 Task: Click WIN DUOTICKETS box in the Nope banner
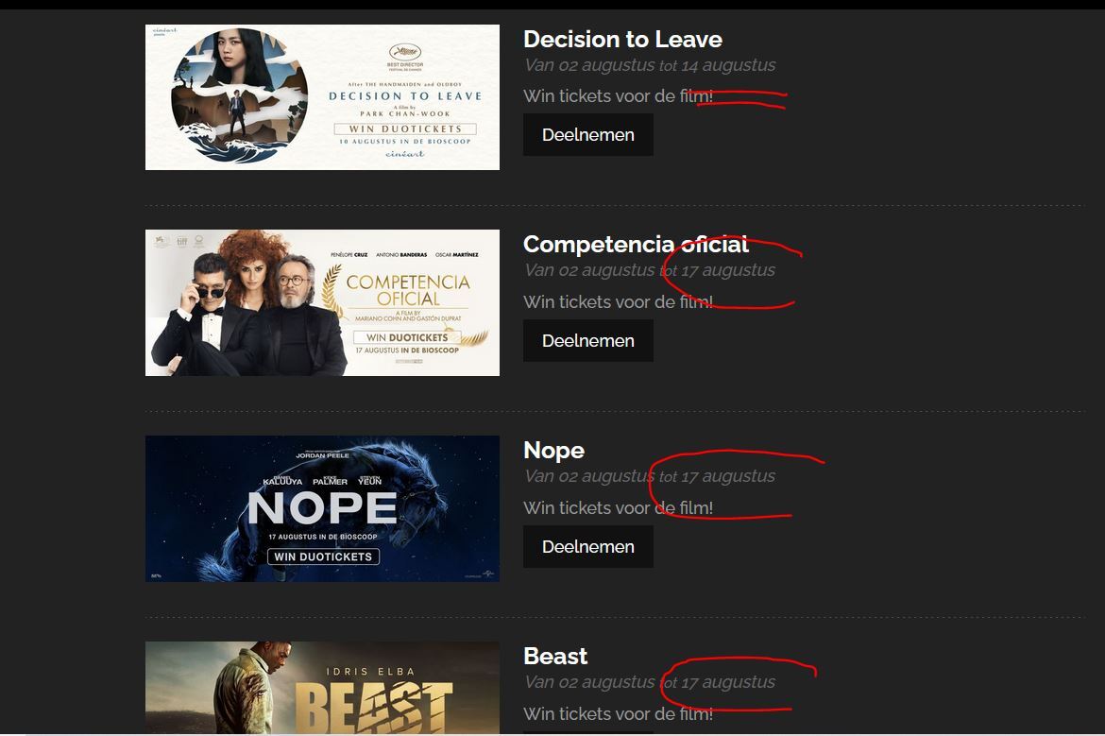pyautogui.click(x=323, y=556)
